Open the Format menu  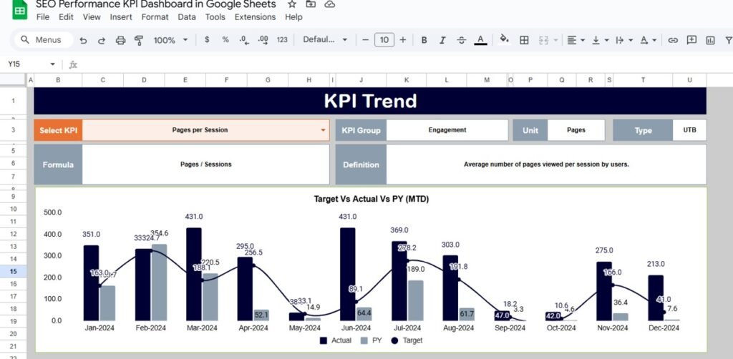coord(155,16)
